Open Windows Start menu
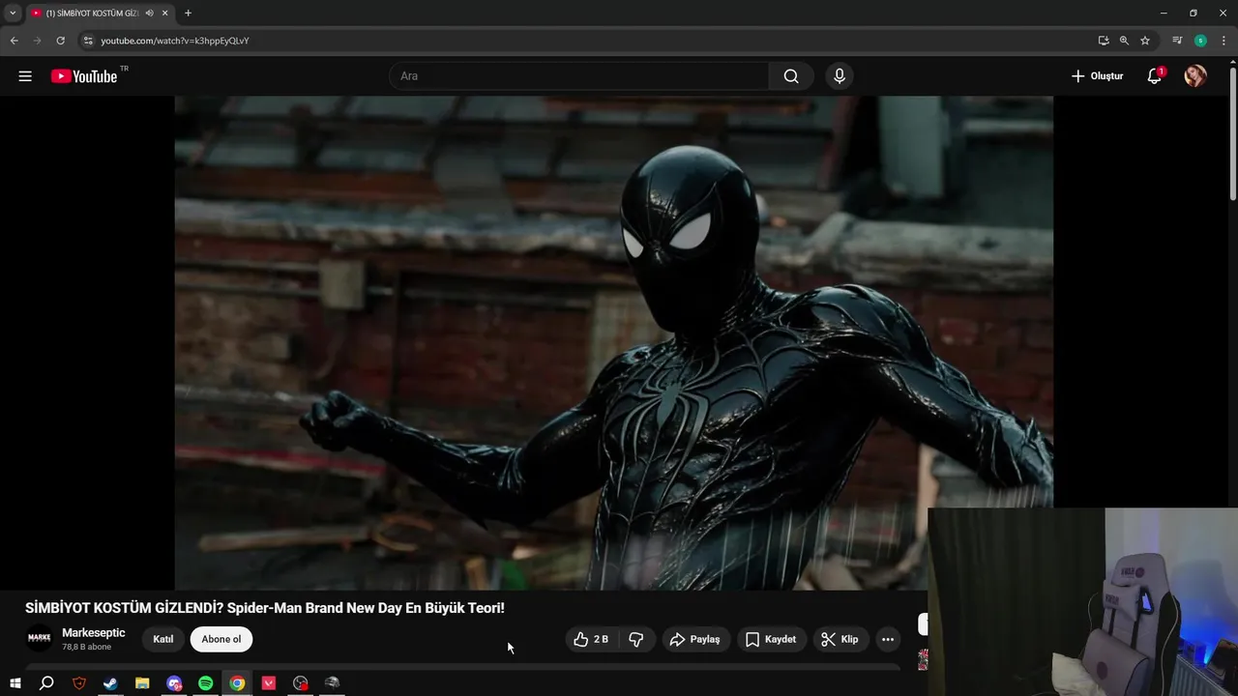1238x696 pixels. click(15, 683)
